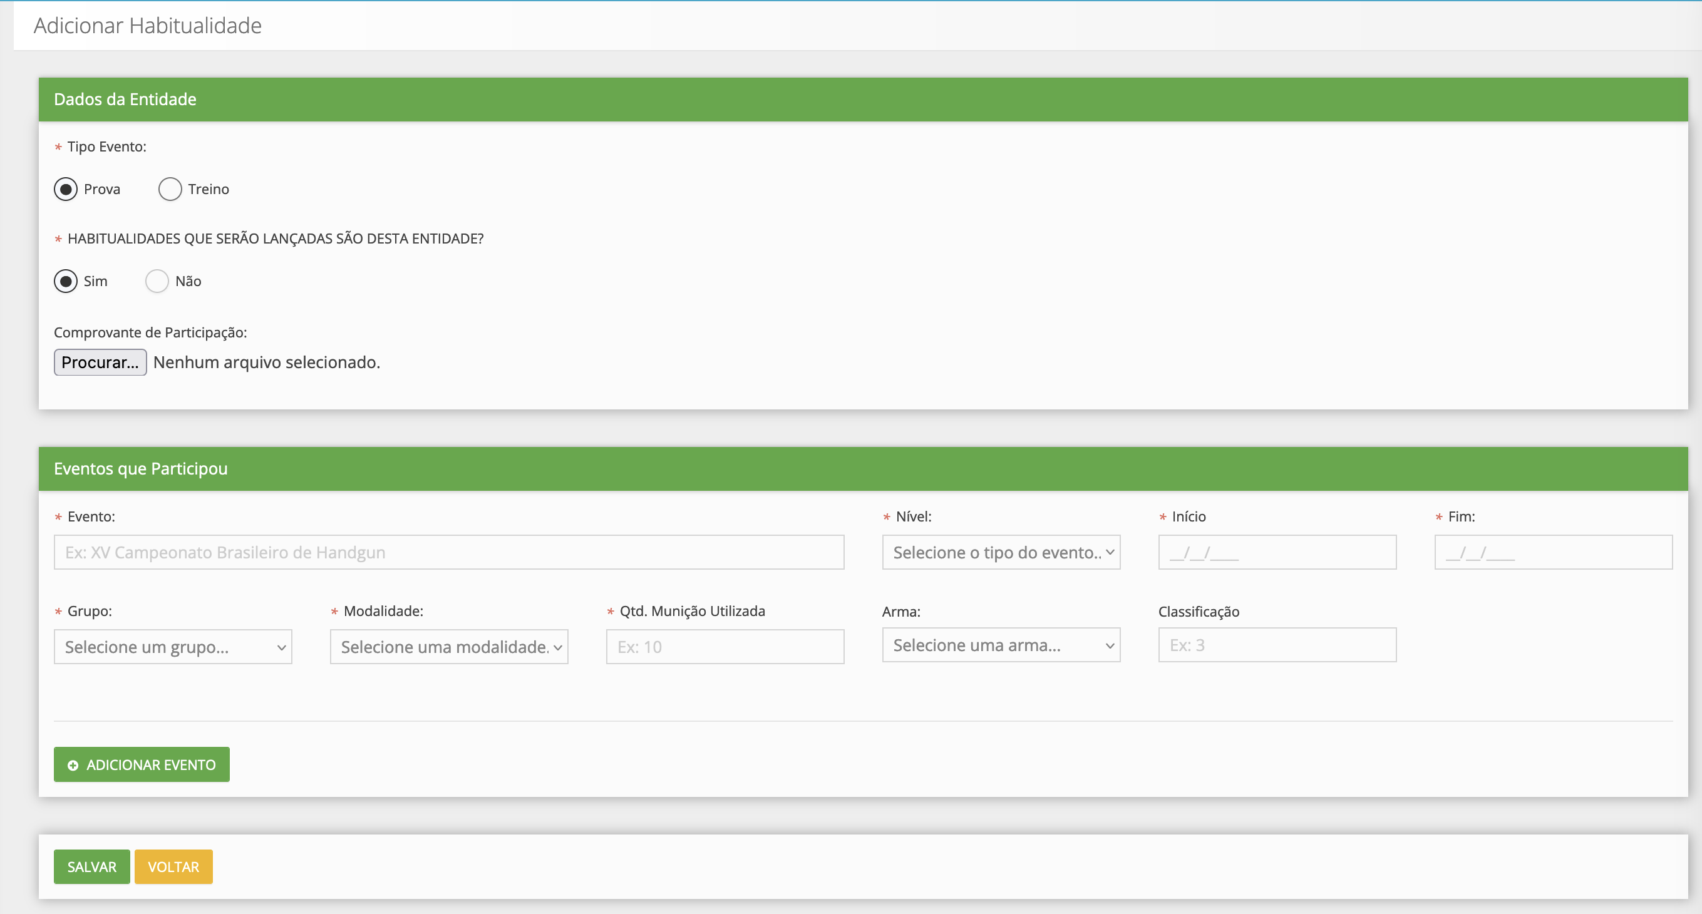The height and width of the screenshot is (914, 1702).
Task: Click the Início date field
Action: (1277, 552)
